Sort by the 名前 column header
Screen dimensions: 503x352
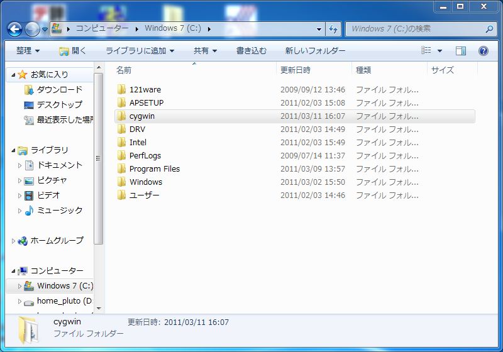click(124, 70)
